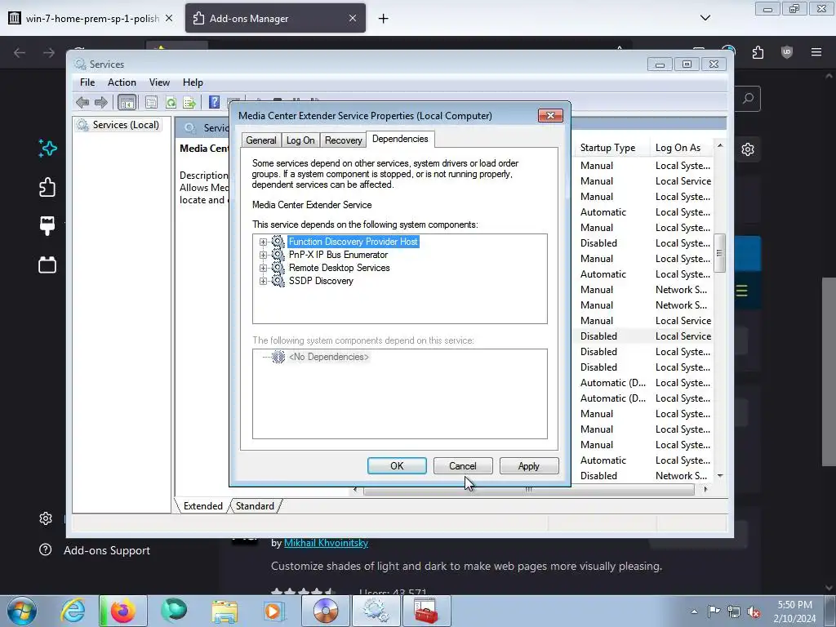Close the properties dialog with the red X
Screen dimensions: 836x627
550,116
